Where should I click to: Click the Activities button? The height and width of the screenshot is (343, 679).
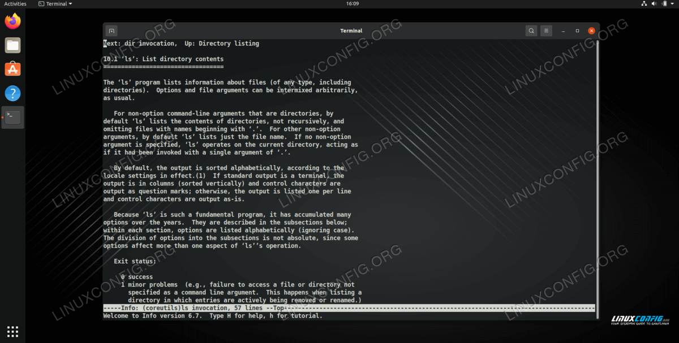[x=15, y=4]
